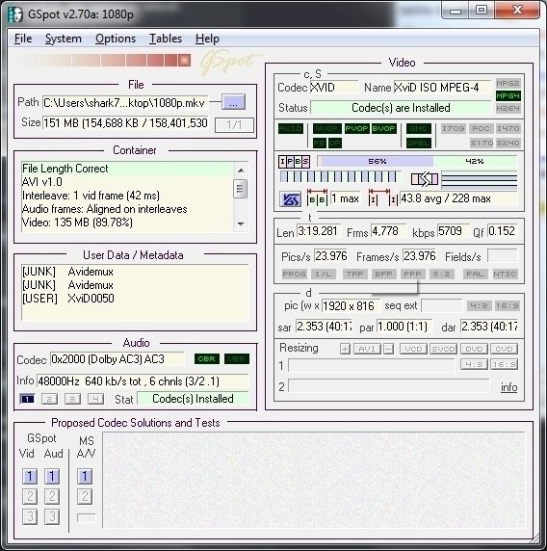Screen dimensions: 547x551
Task: Click the VCD resizing button
Action: (x=413, y=349)
